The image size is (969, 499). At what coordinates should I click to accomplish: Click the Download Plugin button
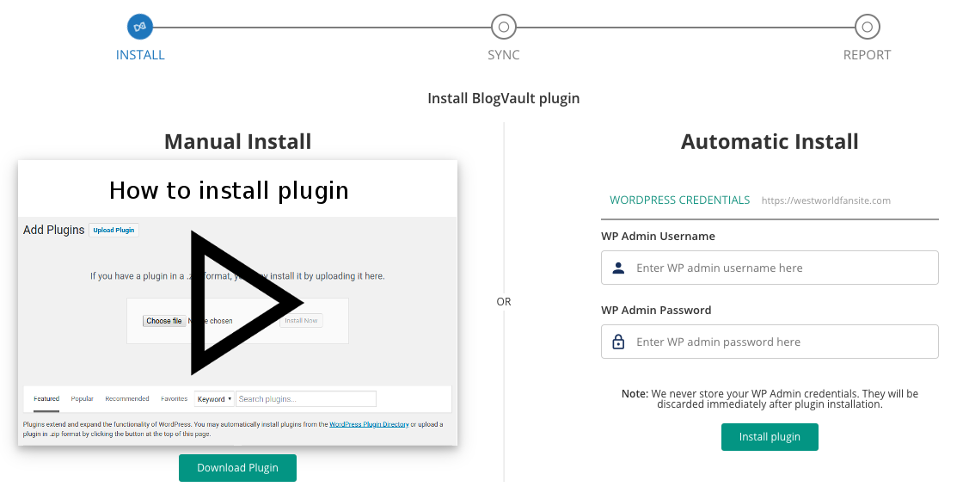[x=238, y=468]
